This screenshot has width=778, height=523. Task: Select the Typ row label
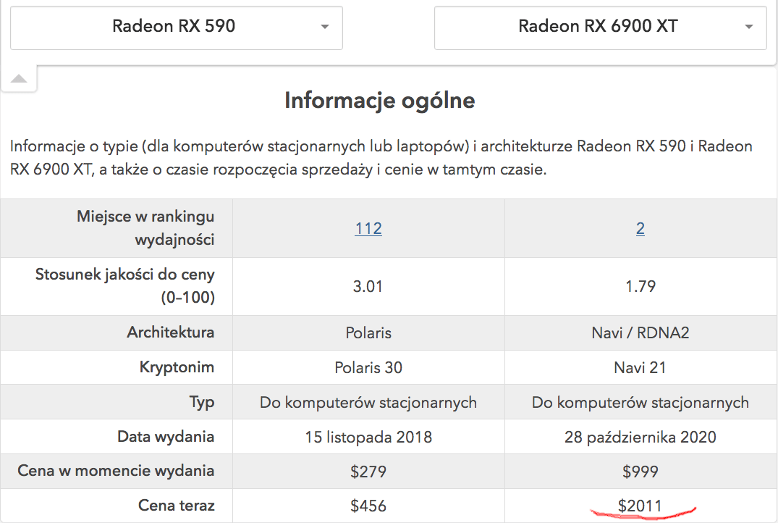(202, 402)
